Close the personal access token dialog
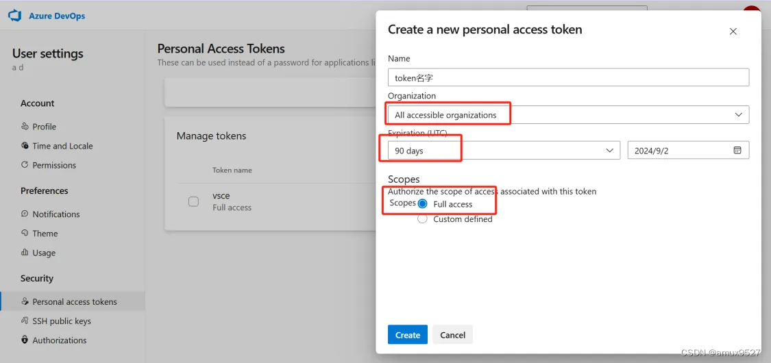The height and width of the screenshot is (363, 771). pos(733,32)
